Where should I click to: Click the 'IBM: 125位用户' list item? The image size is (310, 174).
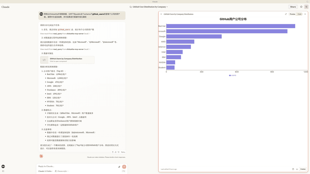(x=54, y=98)
